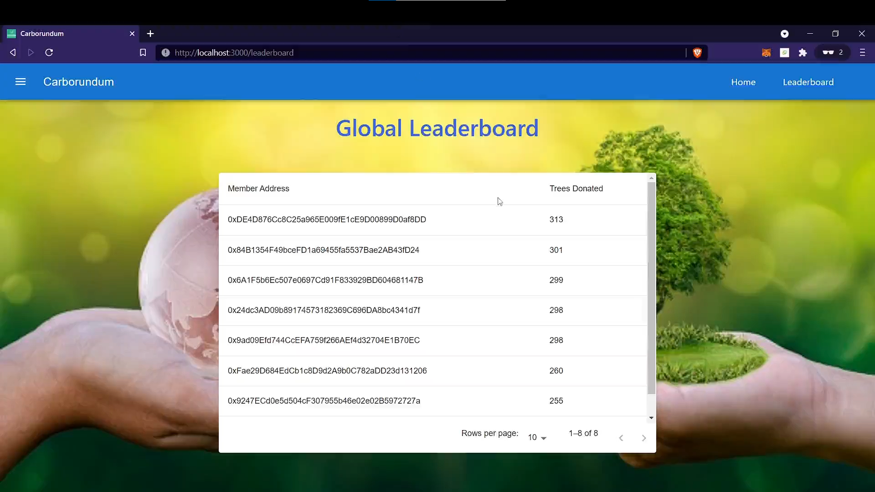Click the green square extension icon
The width and height of the screenshot is (875, 492).
(784, 53)
